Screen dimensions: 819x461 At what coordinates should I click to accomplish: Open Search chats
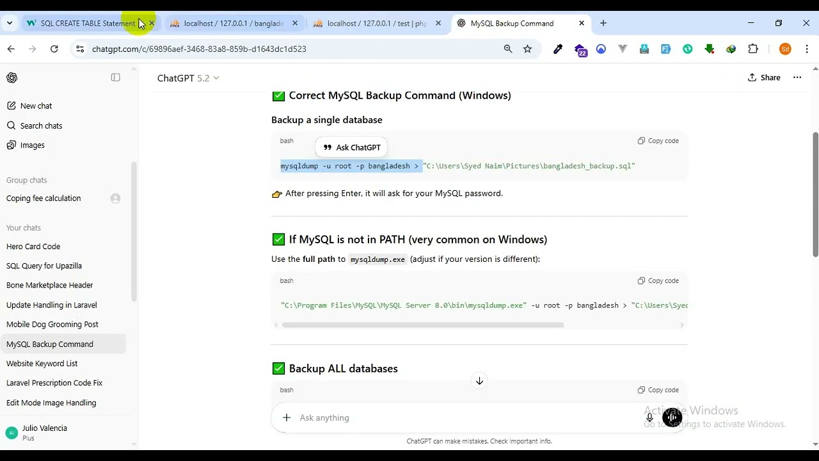pos(41,125)
